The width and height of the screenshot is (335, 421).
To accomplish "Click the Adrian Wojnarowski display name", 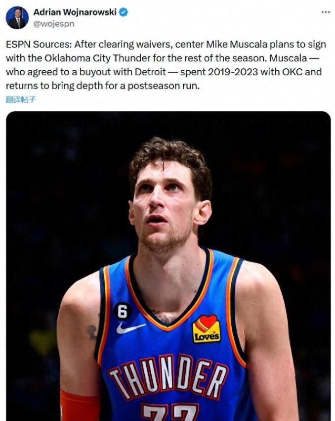I will point(75,12).
